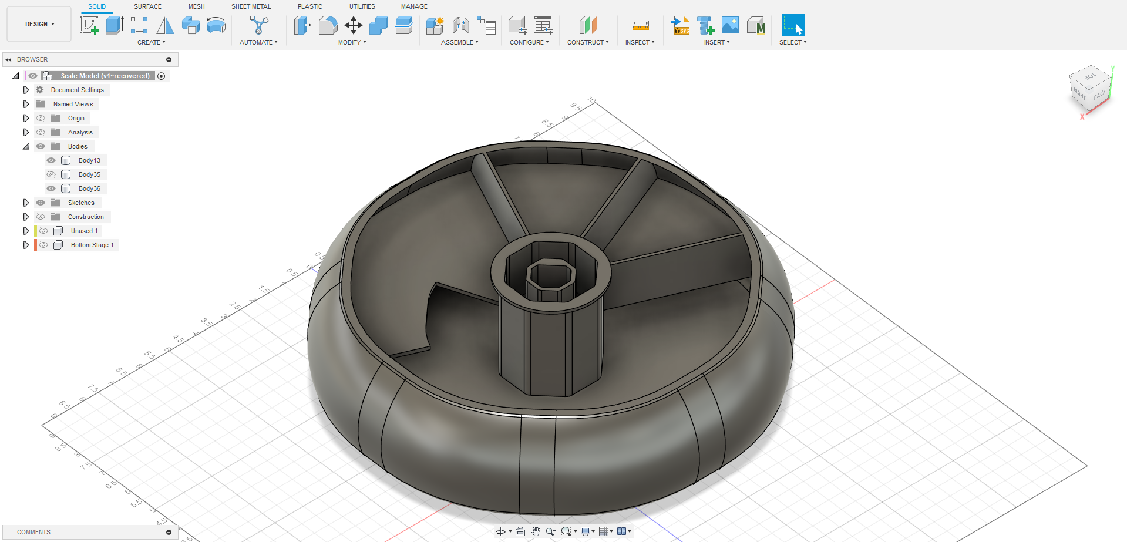Expand the Bottom Stage:1 component

coord(26,245)
